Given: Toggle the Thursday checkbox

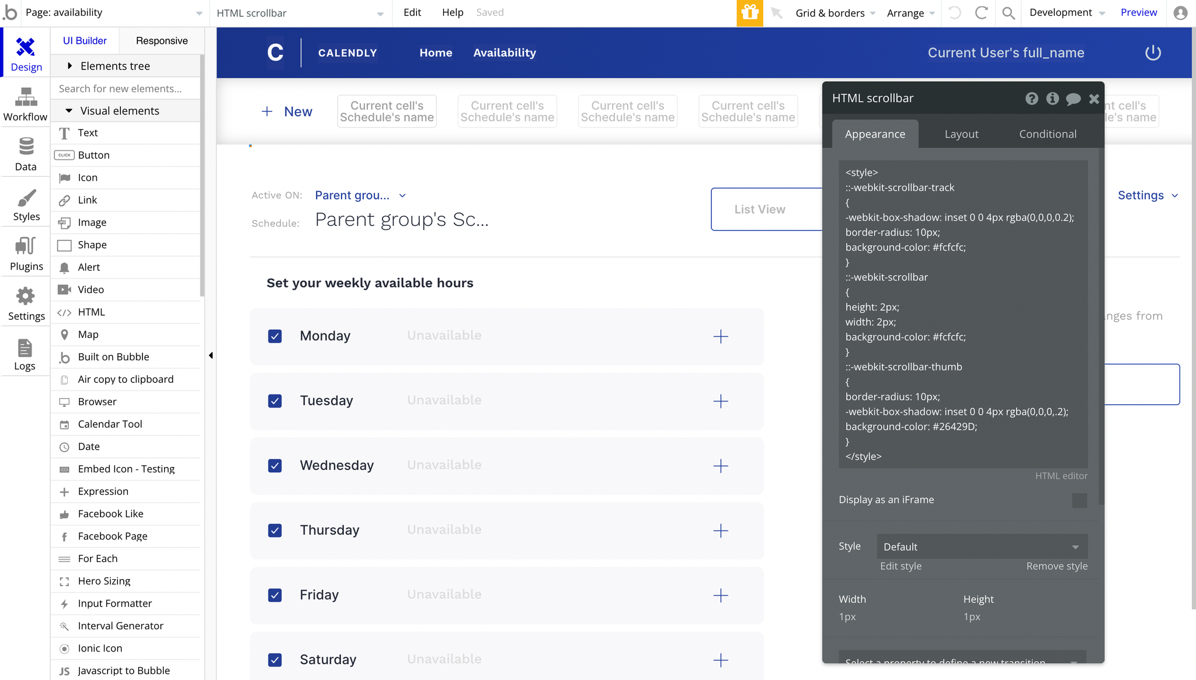Looking at the screenshot, I should pyautogui.click(x=275, y=531).
